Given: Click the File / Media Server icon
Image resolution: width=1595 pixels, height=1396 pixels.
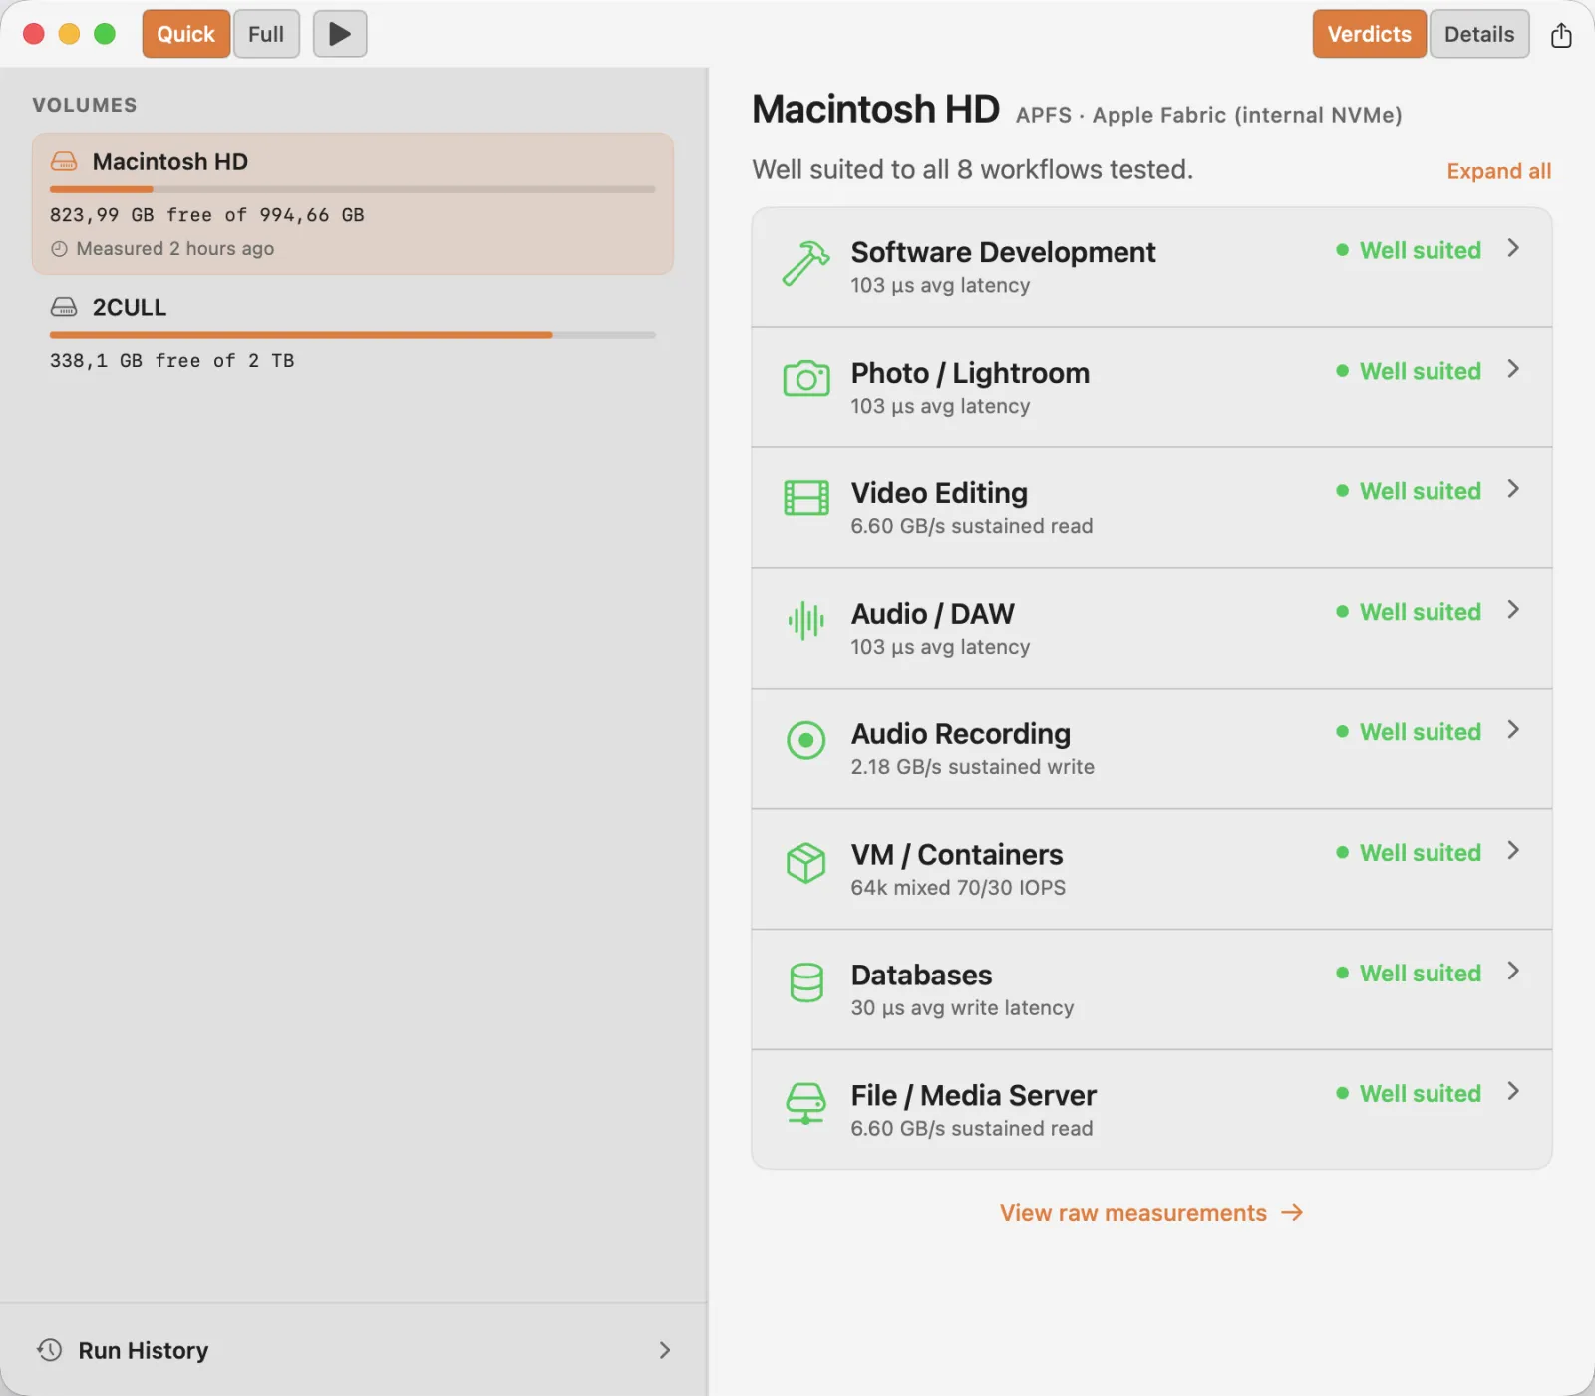Looking at the screenshot, I should coord(805,1104).
